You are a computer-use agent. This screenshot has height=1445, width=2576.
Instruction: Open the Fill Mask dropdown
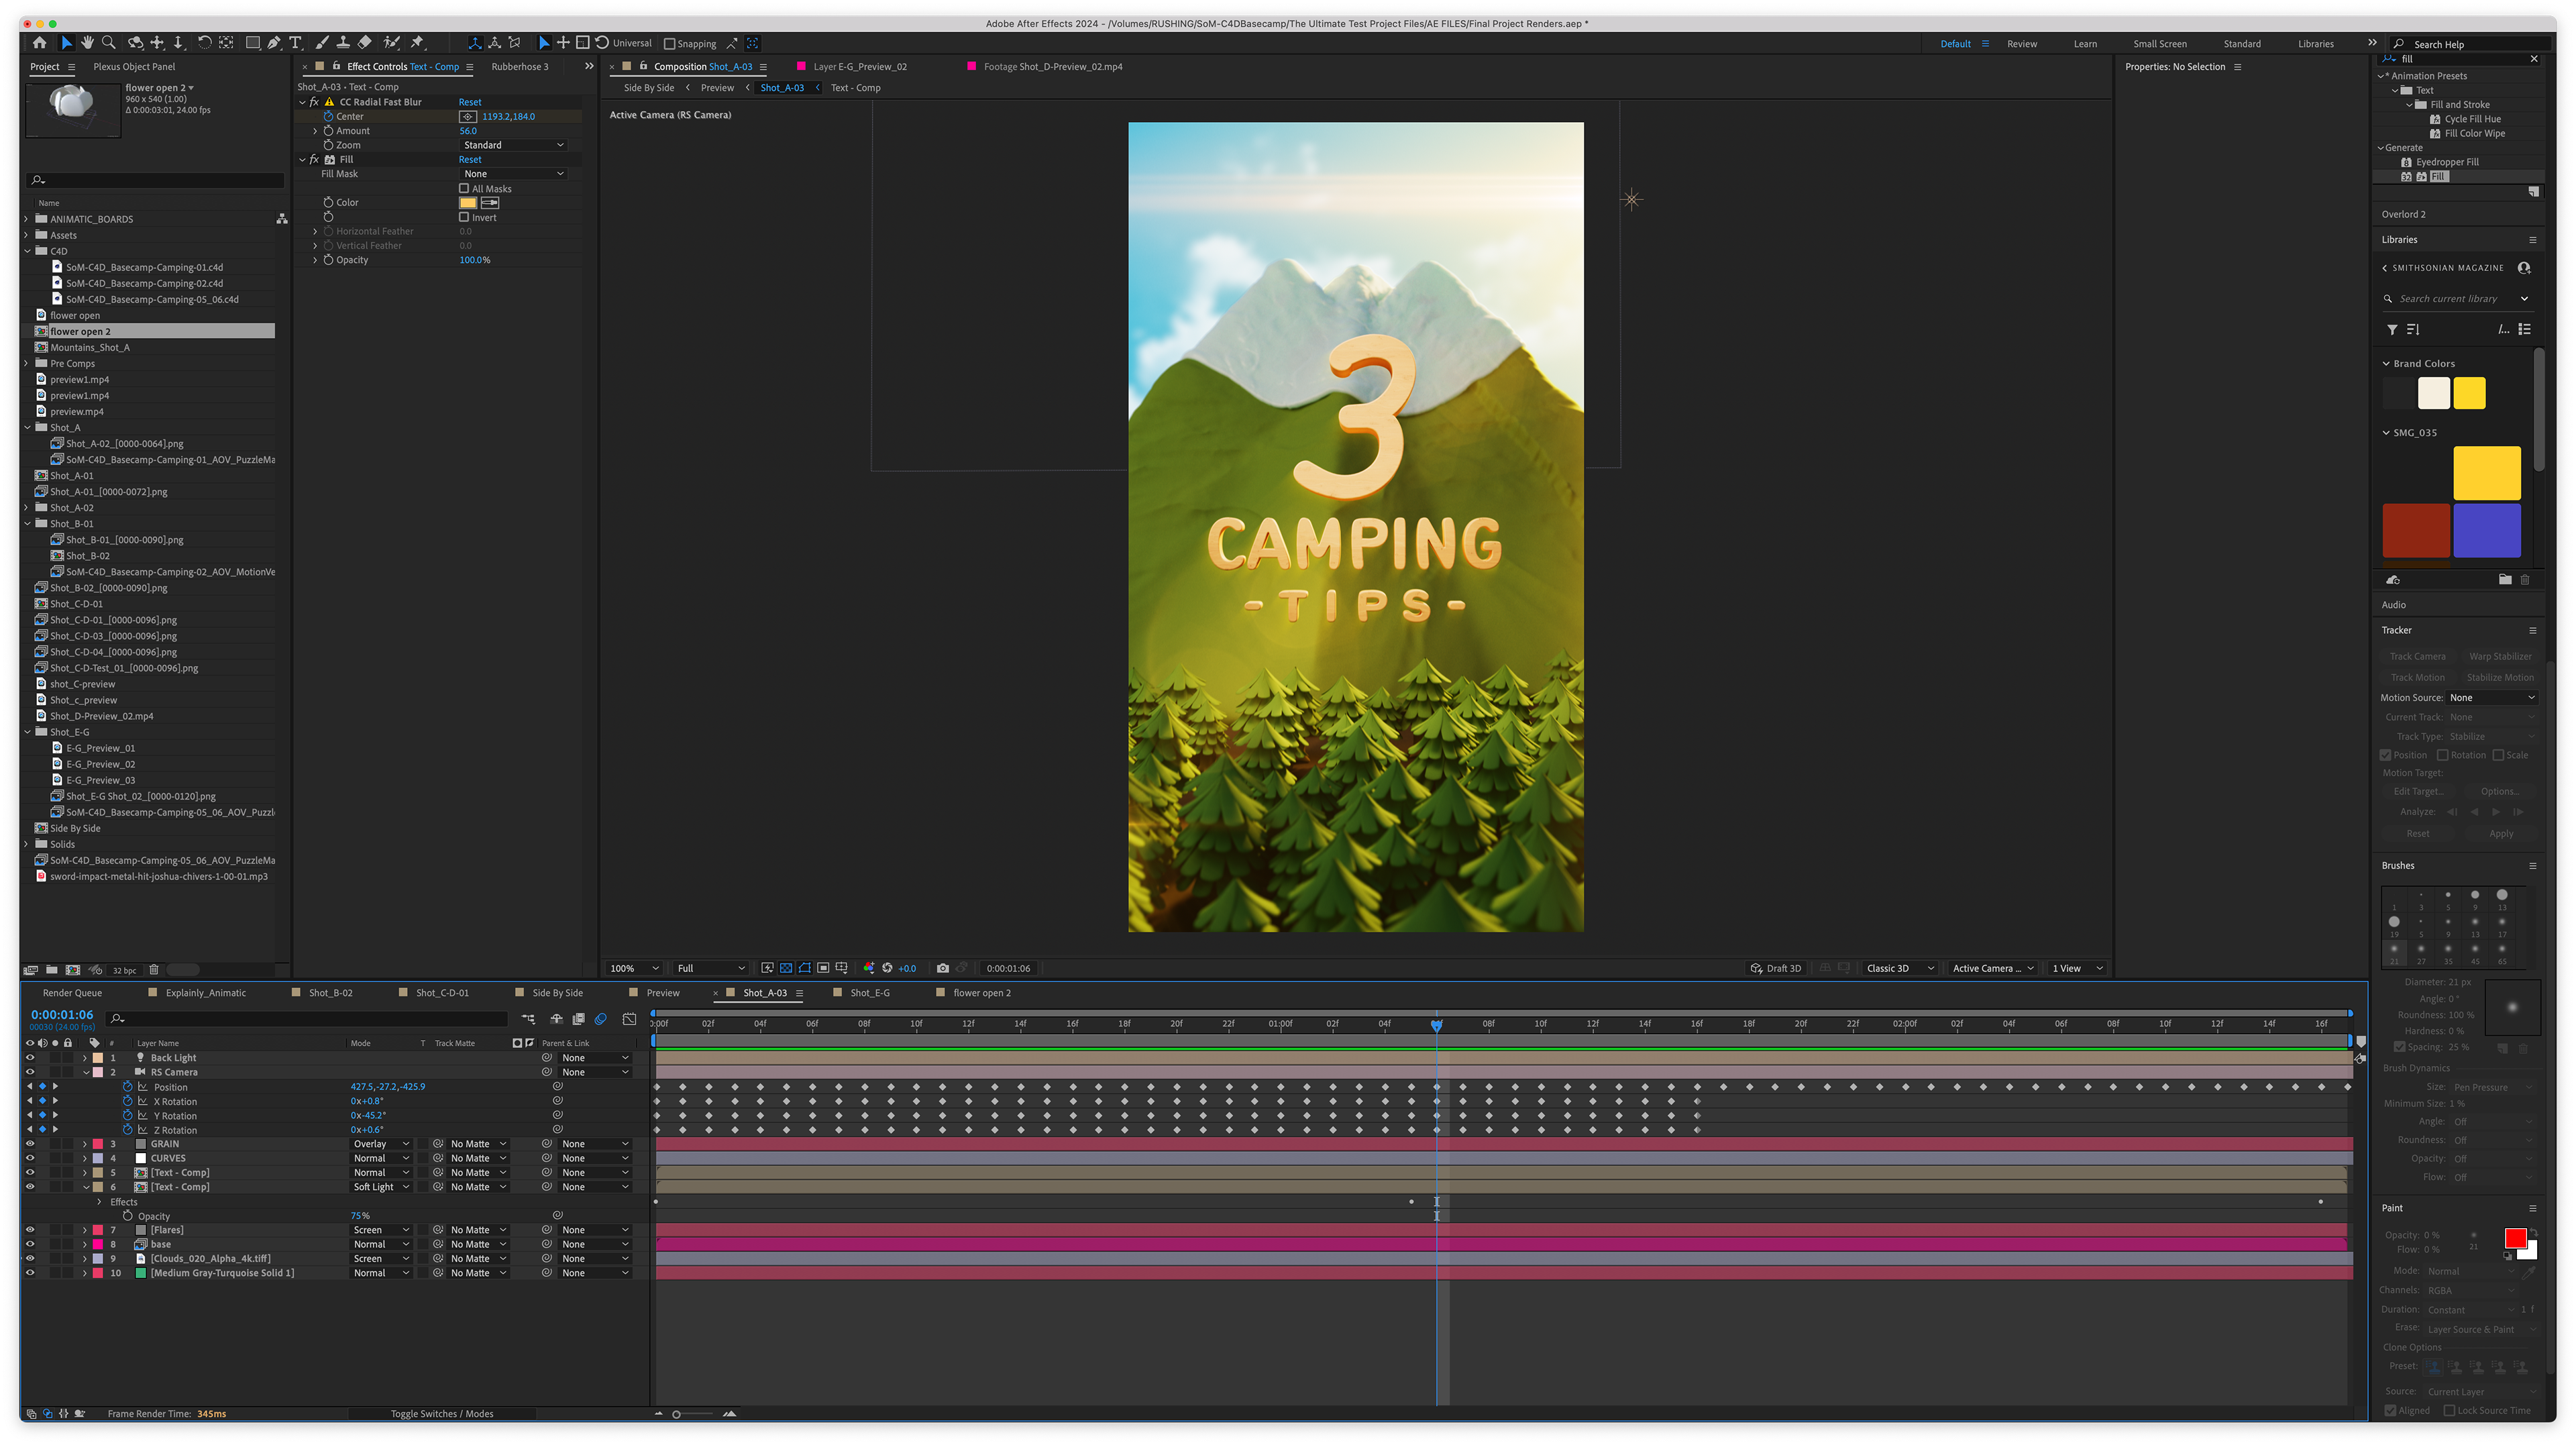click(x=513, y=174)
